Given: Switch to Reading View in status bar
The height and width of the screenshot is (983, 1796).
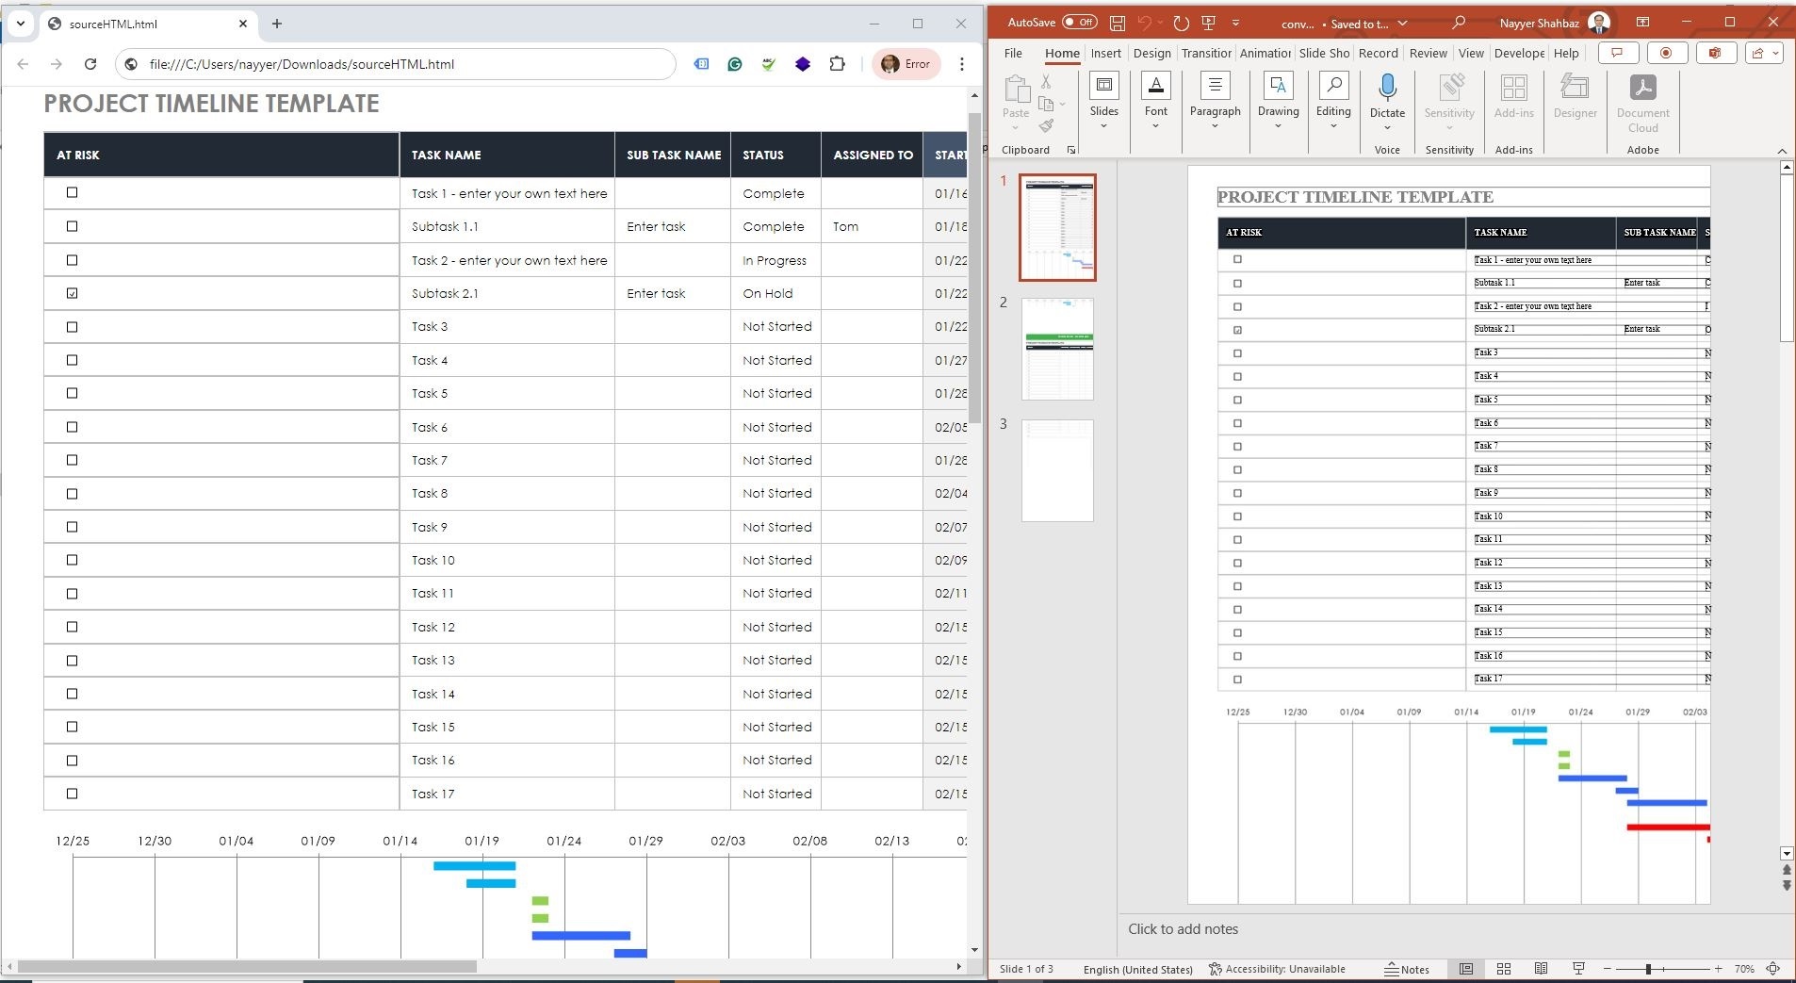Looking at the screenshot, I should 1541,969.
